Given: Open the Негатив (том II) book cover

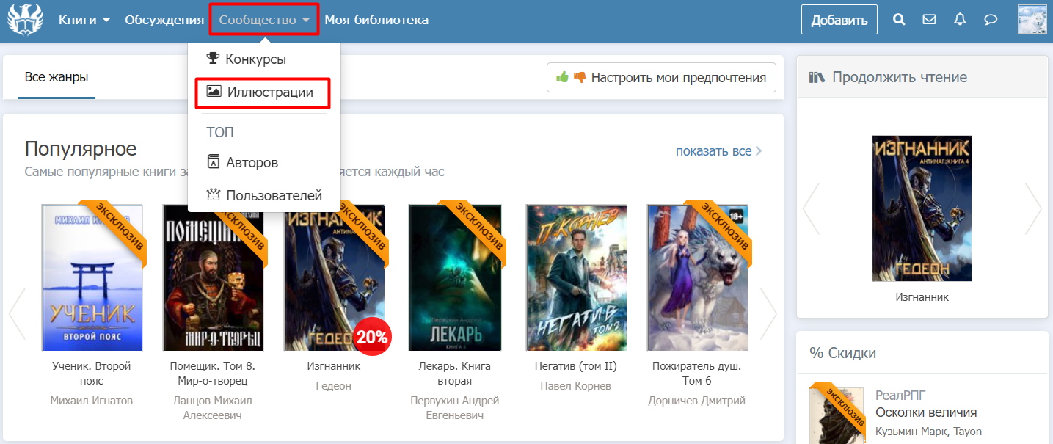Looking at the screenshot, I should 576,278.
